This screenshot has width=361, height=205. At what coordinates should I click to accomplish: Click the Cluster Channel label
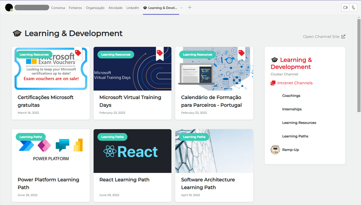[x=284, y=74]
